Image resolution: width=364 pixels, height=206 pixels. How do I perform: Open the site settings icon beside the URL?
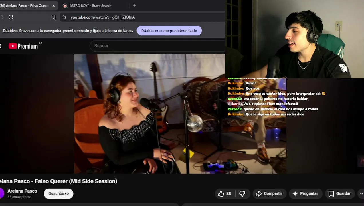coord(64,17)
